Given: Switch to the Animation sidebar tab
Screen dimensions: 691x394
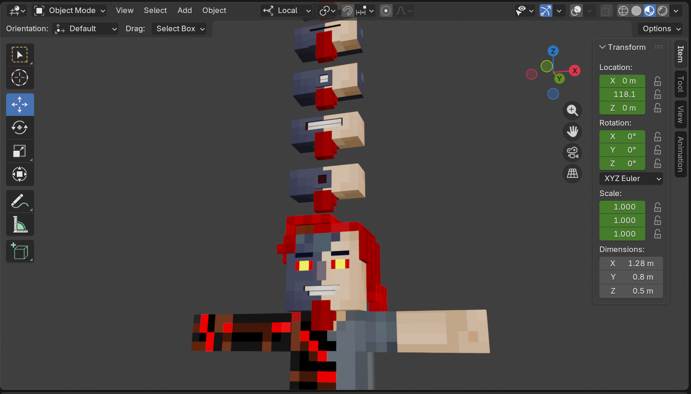Looking at the screenshot, I should click(x=680, y=154).
